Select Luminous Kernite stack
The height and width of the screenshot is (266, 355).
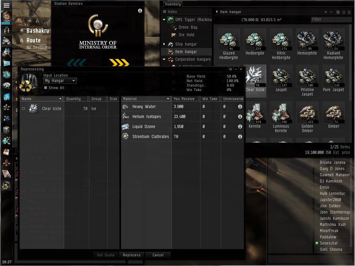tap(281, 117)
